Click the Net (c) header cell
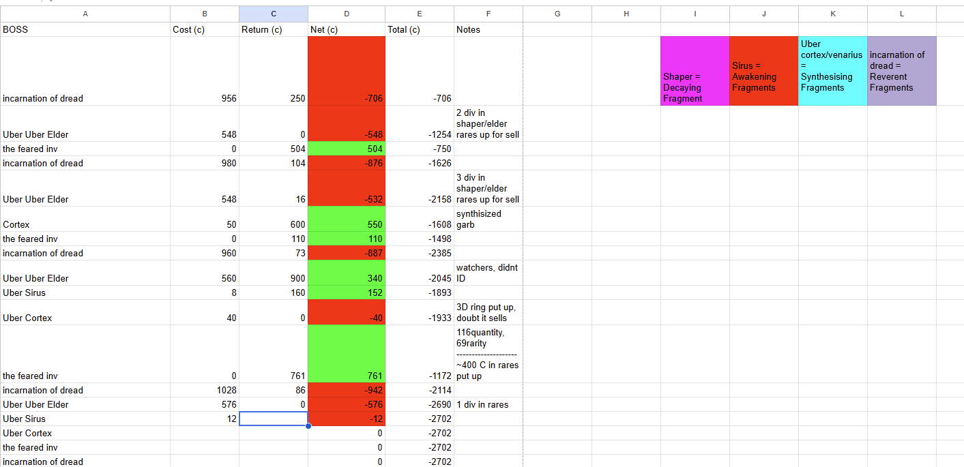Image resolution: width=964 pixels, height=467 pixels. [x=347, y=29]
